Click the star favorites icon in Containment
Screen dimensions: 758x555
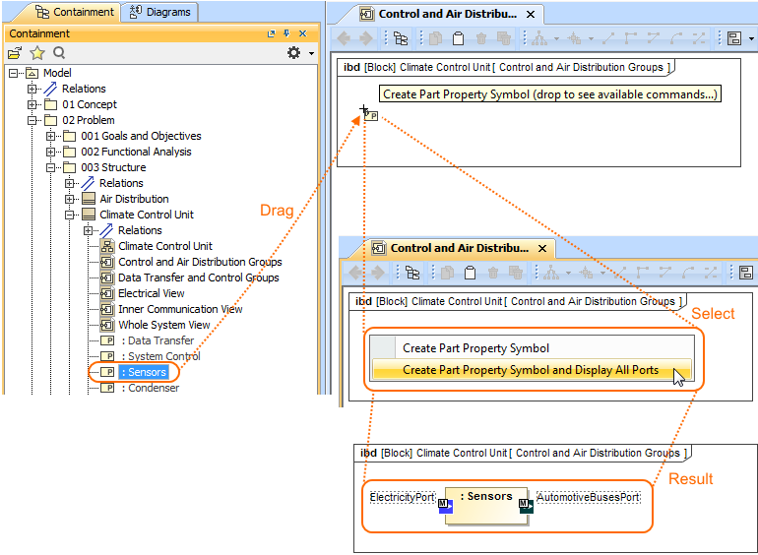click(x=37, y=53)
